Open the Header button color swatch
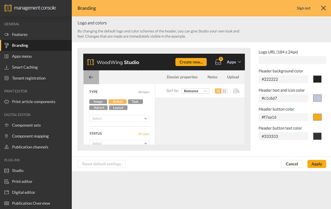This screenshot has height=209, width=331. [317, 117]
